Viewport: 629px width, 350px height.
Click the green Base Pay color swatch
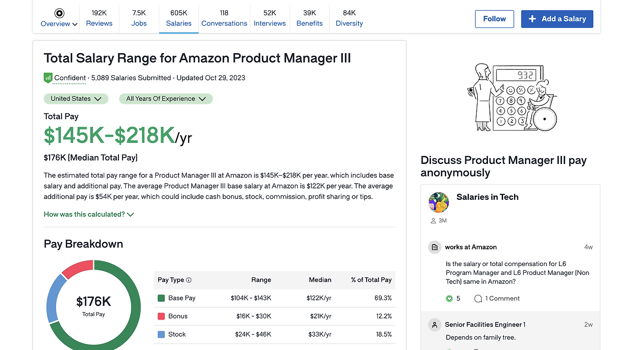161,298
